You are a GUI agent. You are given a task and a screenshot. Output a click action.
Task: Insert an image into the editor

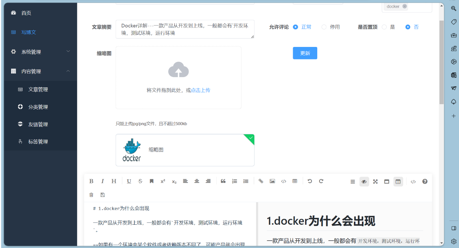tap(272, 181)
